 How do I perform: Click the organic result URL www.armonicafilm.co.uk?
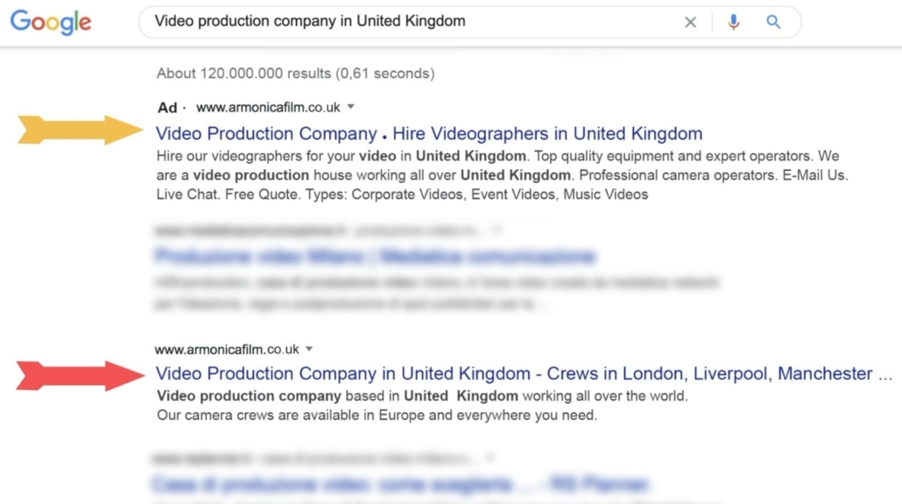(x=227, y=350)
